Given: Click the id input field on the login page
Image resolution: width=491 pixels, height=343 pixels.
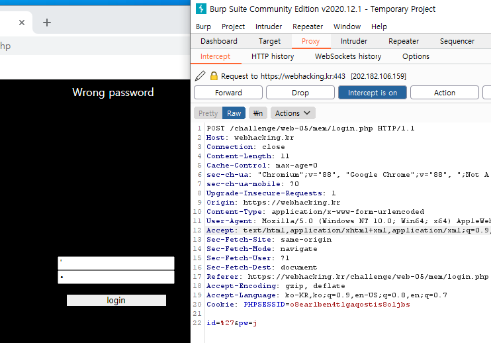Looking at the screenshot, I should tap(116, 263).
